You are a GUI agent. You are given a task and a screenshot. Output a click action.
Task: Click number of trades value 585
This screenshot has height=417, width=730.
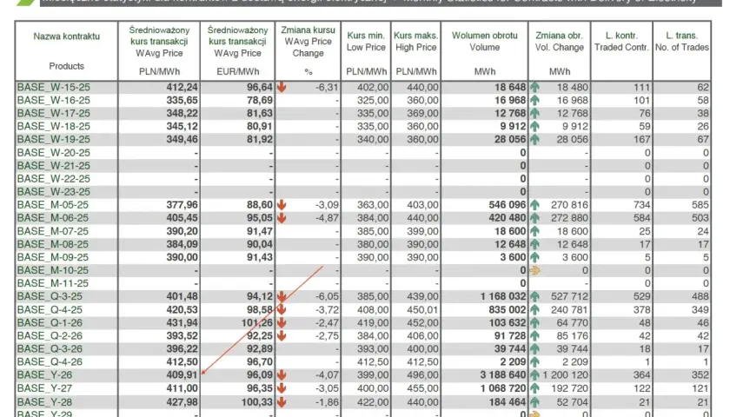pyautogui.click(x=700, y=205)
